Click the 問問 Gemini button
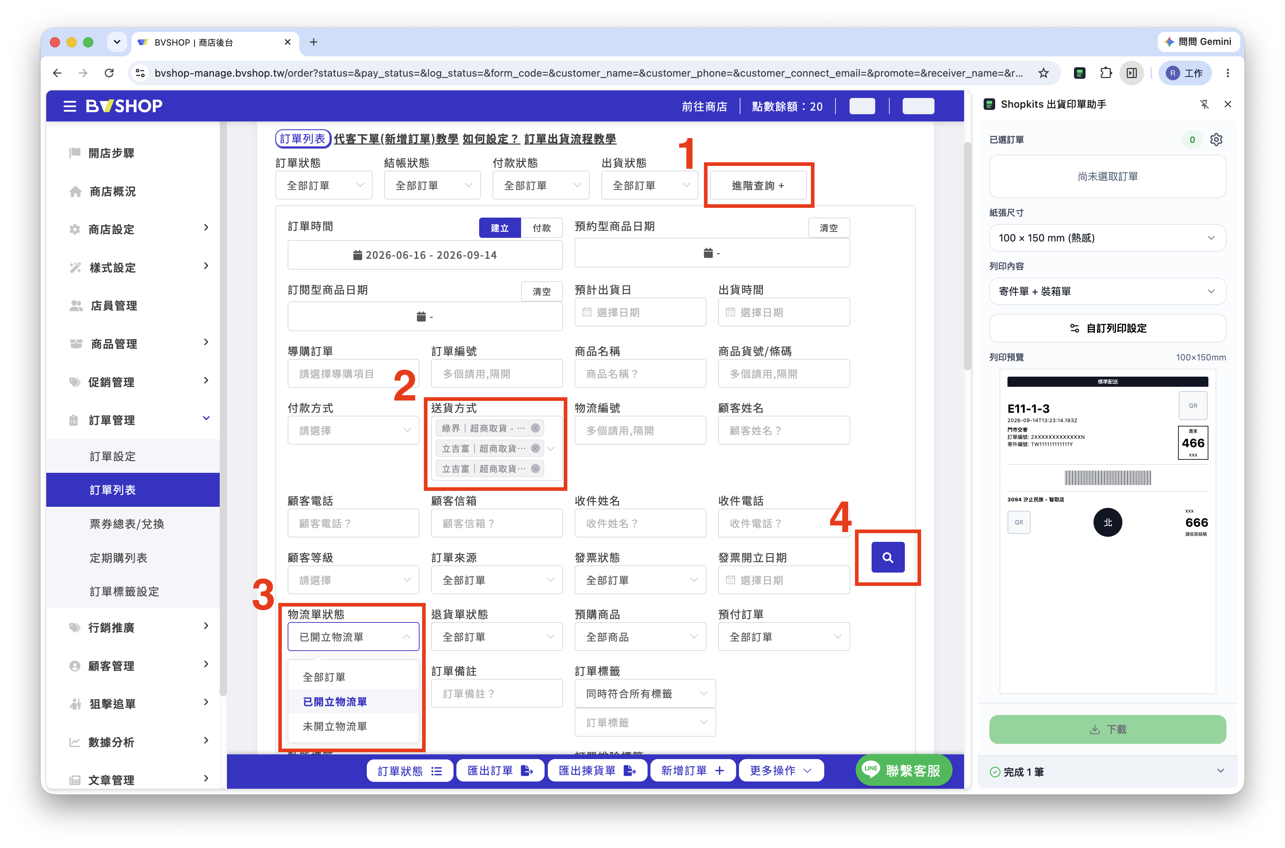The width and height of the screenshot is (1285, 848). coord(1198,42)
